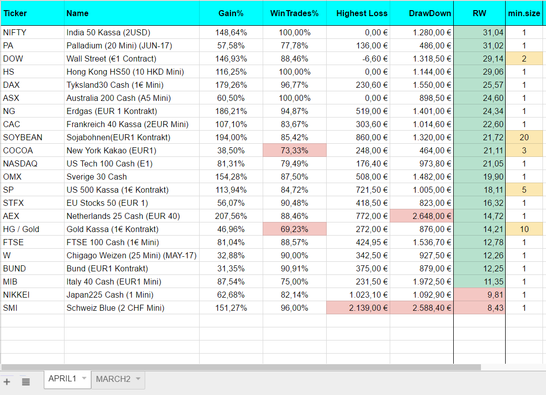The width and height of the screenshot is (546, 395).
Task: Click India 50 Kassa (2USD) cell
Action: point(132,32)
